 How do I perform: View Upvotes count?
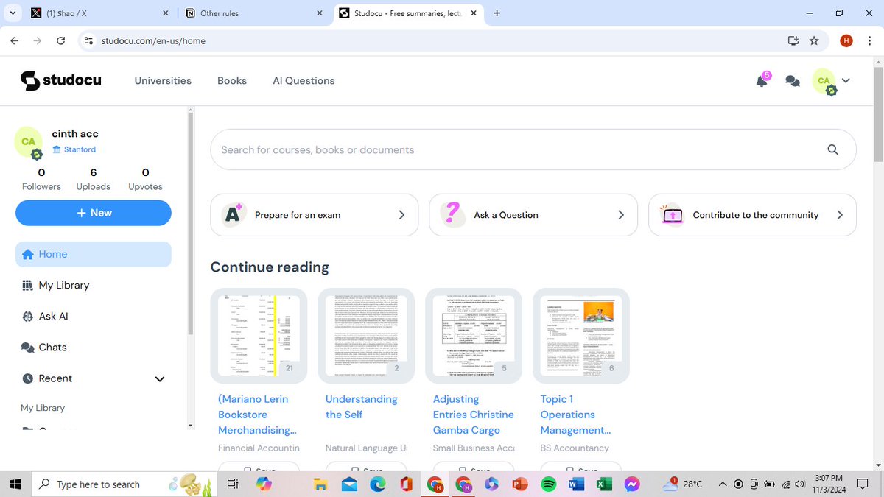tap(145, 179)
